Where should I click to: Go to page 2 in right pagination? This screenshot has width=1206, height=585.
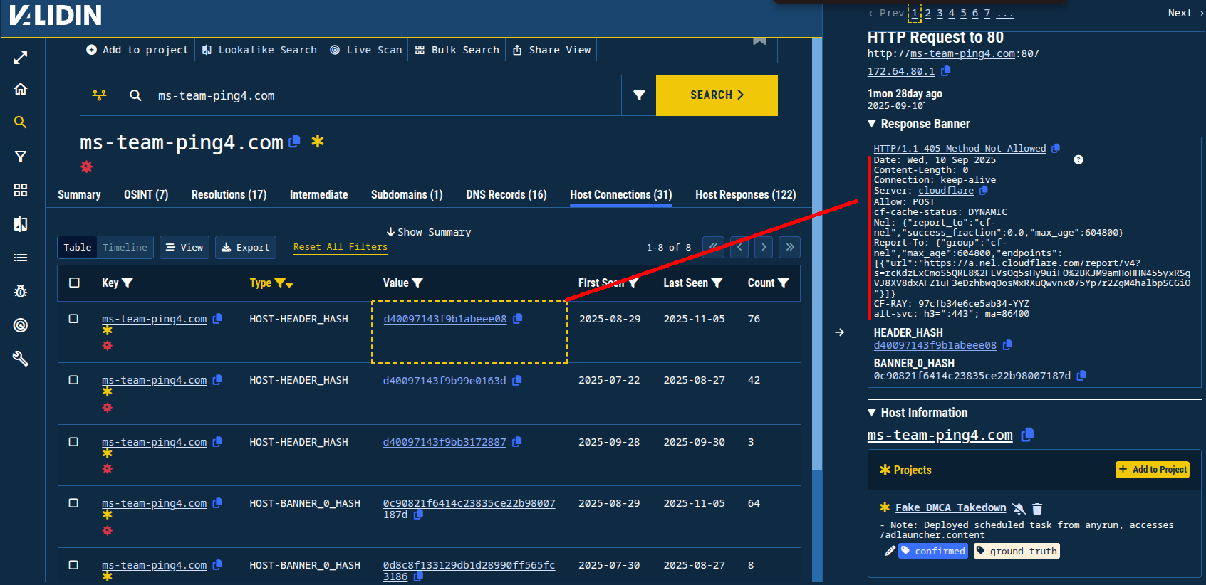click(928, 13)
